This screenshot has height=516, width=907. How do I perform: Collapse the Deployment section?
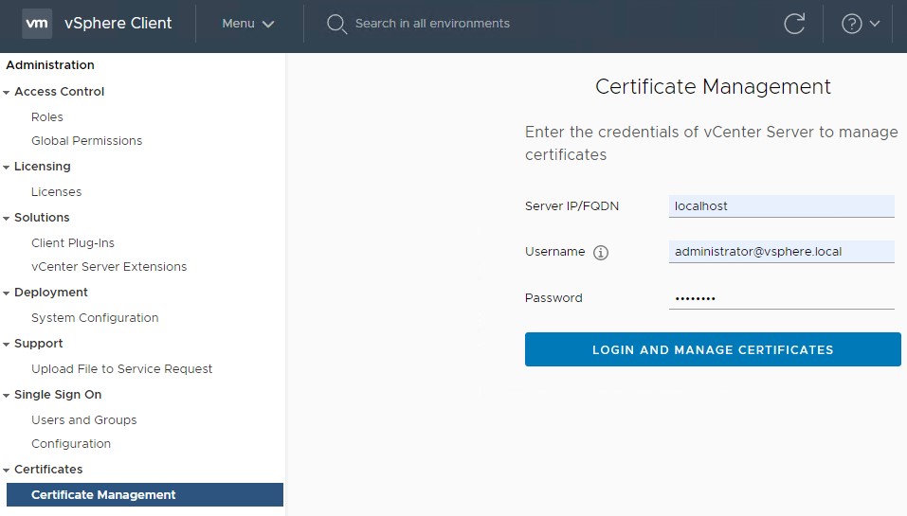[x=7, y=293]
